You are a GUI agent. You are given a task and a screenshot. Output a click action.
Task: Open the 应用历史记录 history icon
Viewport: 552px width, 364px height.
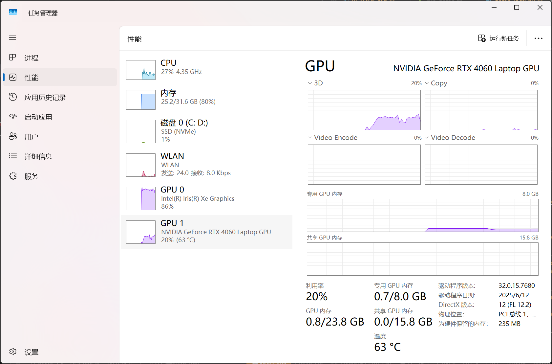(x=13, y=97)
